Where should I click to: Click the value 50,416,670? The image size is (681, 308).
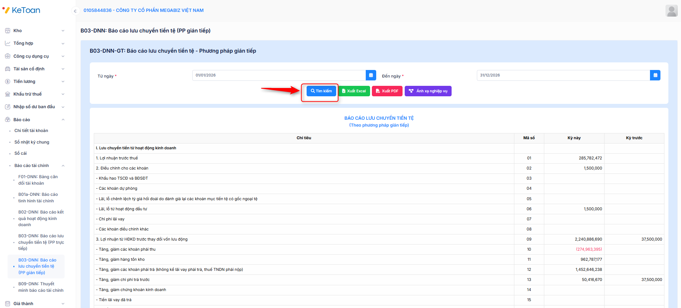592,280
